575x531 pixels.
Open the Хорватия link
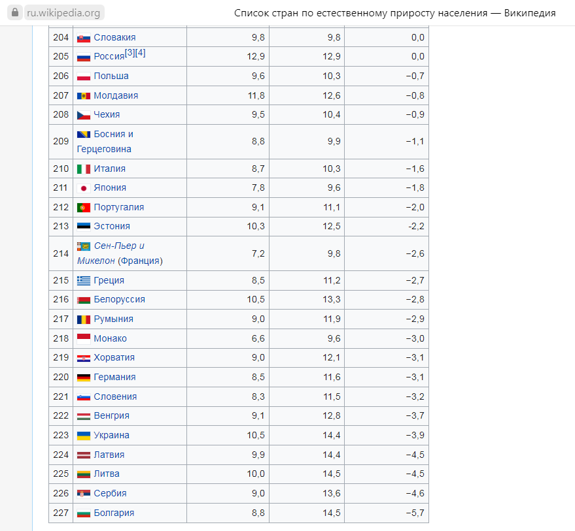click(x=114, y=357)
